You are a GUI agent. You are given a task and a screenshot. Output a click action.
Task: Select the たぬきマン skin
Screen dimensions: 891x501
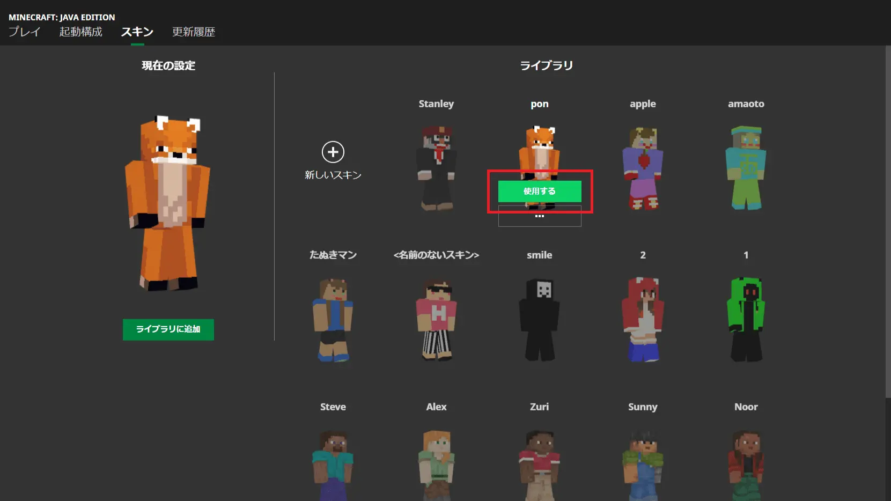[333, 319]
